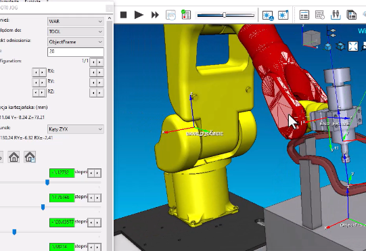Image resolution: width=366 pixels, height=251 pixels.
Task: Click the decrease arrow for joint -1.12732
Action: point(91,173)
